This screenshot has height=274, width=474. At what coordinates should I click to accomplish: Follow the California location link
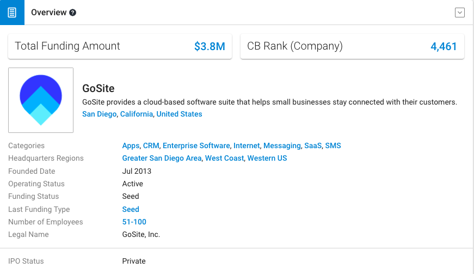(137, 114)
